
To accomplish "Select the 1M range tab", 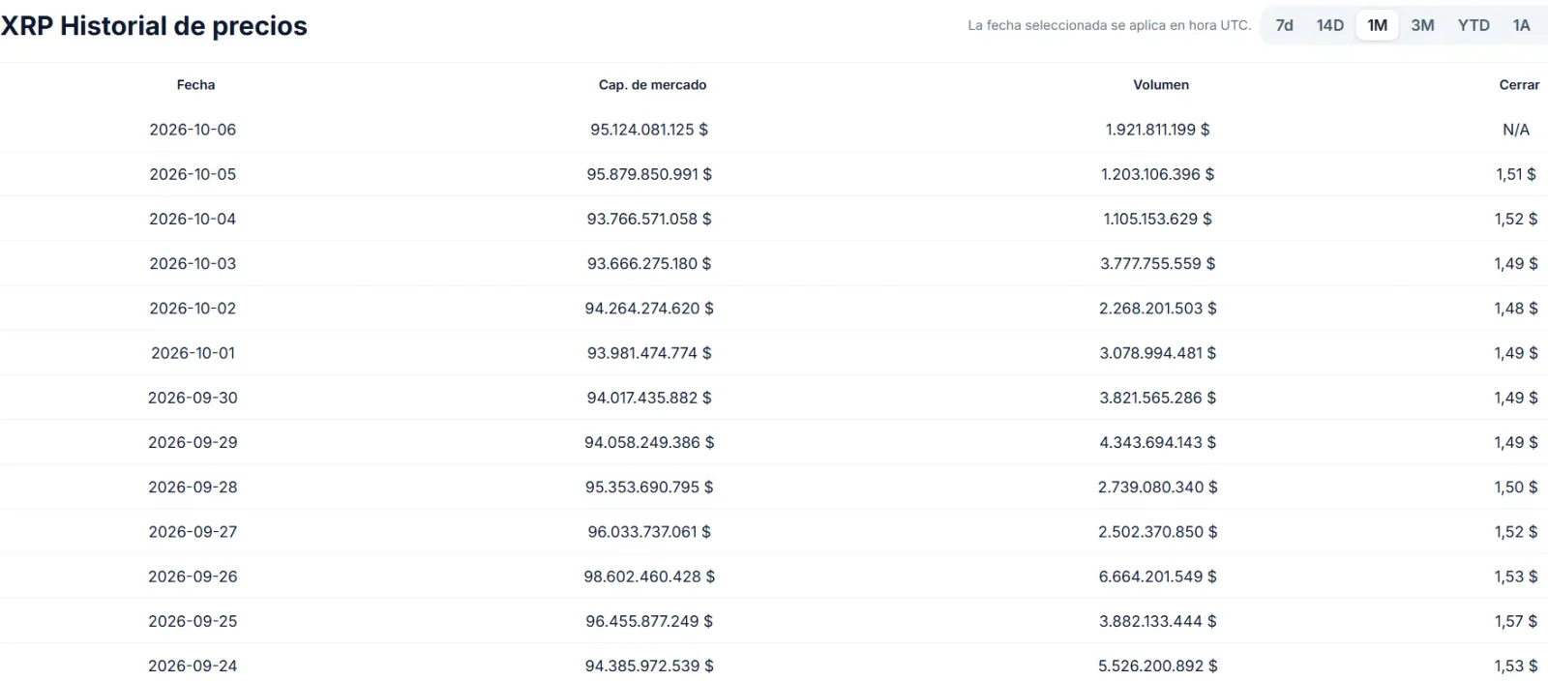I will pyautogui.click(x=1378, y=25).
